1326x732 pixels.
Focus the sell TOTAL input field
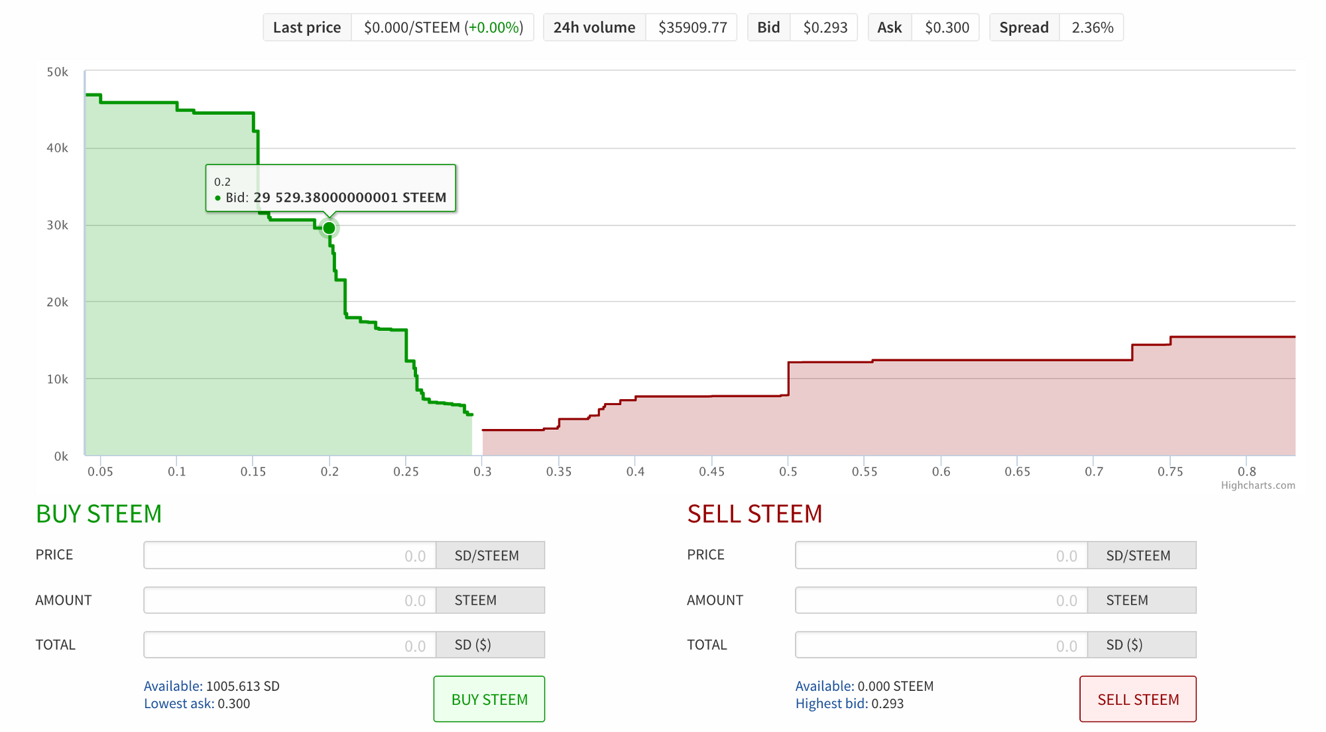point(941,644)
